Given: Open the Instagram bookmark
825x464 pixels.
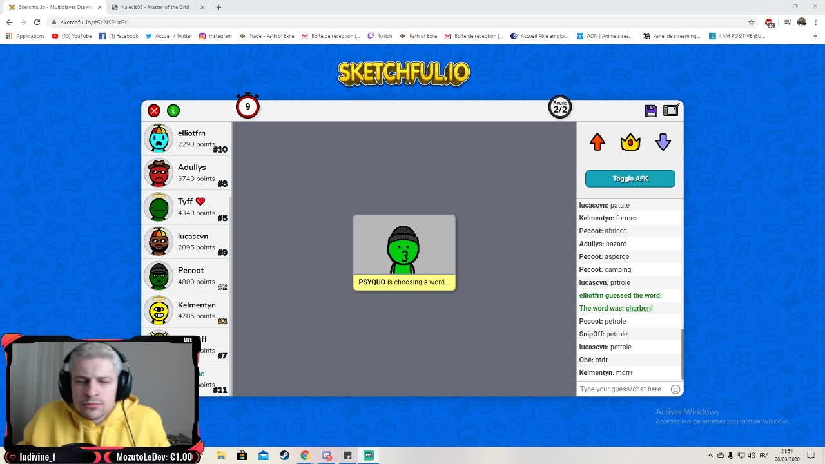Looking at the screenshot, I should pos(215,36).
